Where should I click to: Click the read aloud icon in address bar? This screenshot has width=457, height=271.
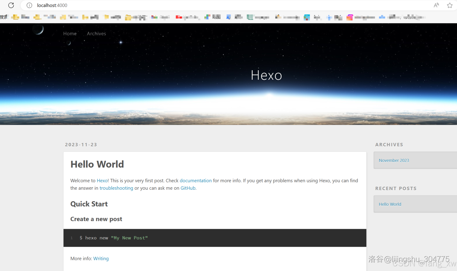click(436, 5)
